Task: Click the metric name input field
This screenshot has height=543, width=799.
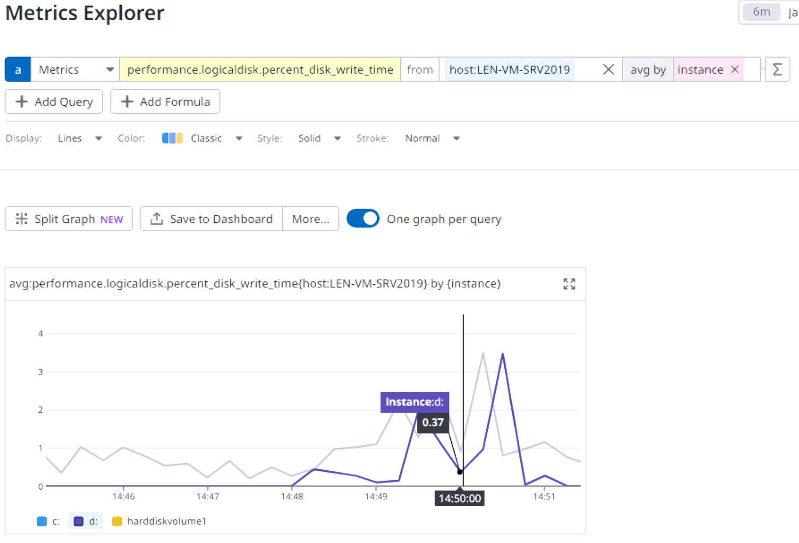Action: 260,69
